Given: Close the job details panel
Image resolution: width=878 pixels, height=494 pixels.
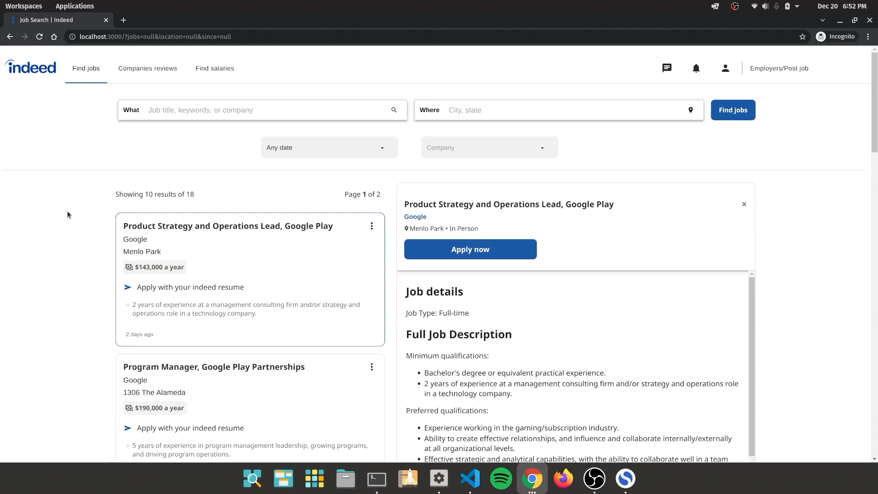Looking at the screenshot, I should [744, 204].
